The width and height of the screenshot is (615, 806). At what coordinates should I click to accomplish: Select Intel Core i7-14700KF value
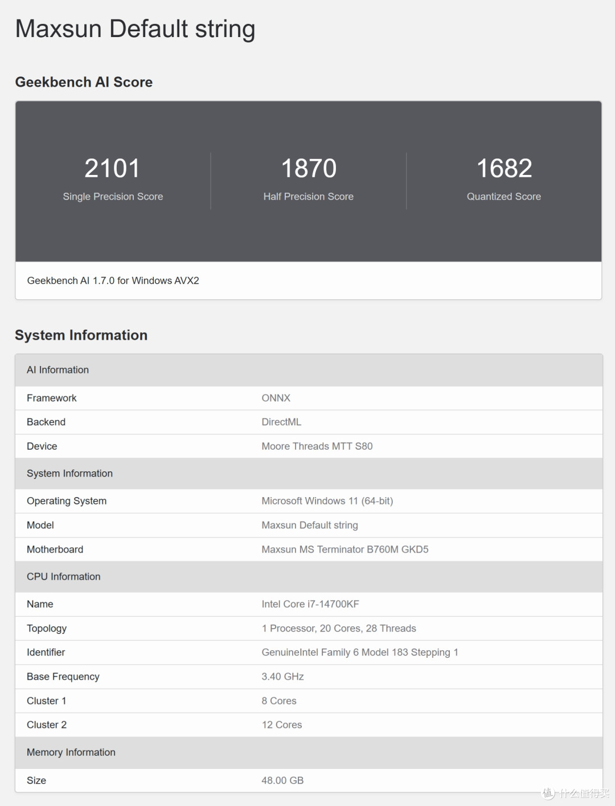[310, 604]
